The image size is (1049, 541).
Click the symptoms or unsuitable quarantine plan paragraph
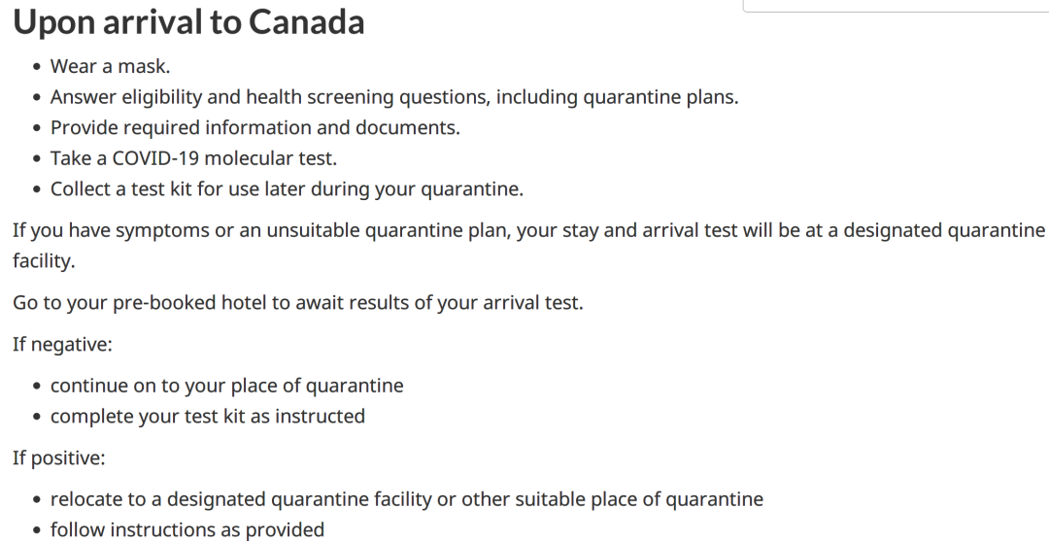click(528, 246)
